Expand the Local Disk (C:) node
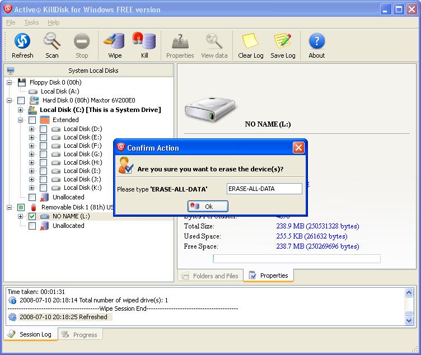Screen dimensions: 421x355 [21, 110]
